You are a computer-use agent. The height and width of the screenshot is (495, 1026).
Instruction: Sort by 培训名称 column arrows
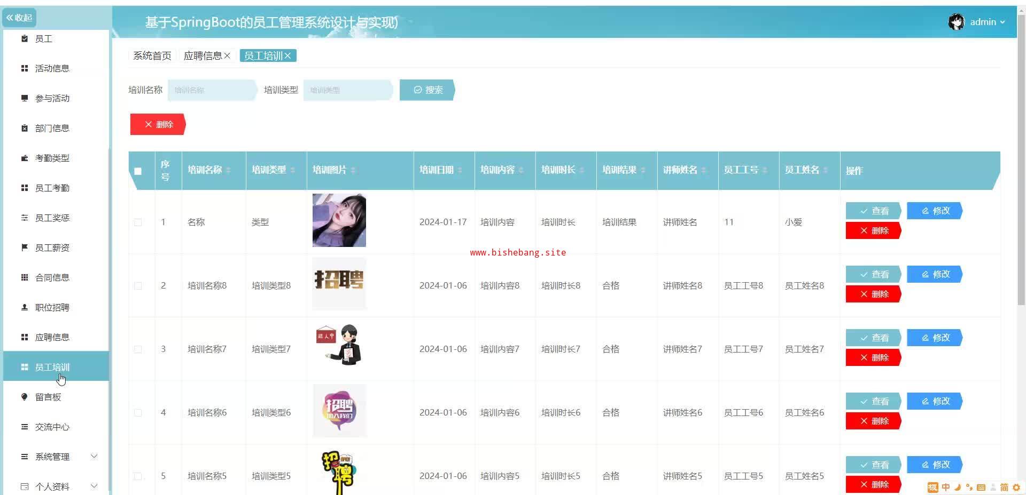(228, 170)
